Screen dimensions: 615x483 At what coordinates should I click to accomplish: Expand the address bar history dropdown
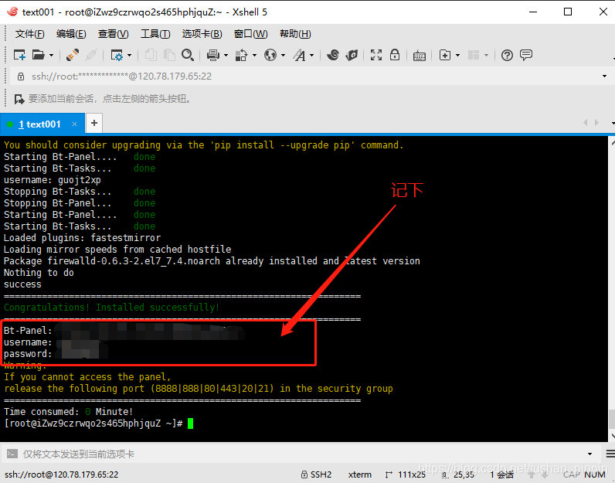[604, 77]
